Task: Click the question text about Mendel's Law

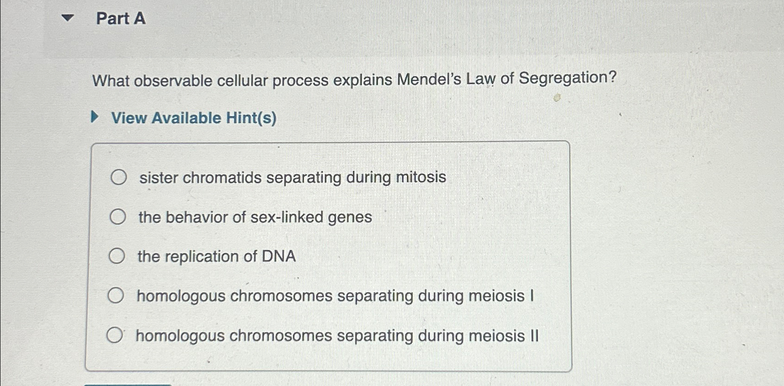Action: pos(353,79)
